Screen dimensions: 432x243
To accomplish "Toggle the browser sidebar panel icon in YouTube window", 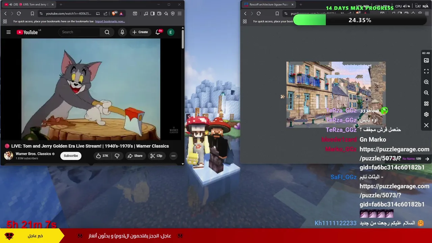I will pyautogui.click(x=153, y=13).
